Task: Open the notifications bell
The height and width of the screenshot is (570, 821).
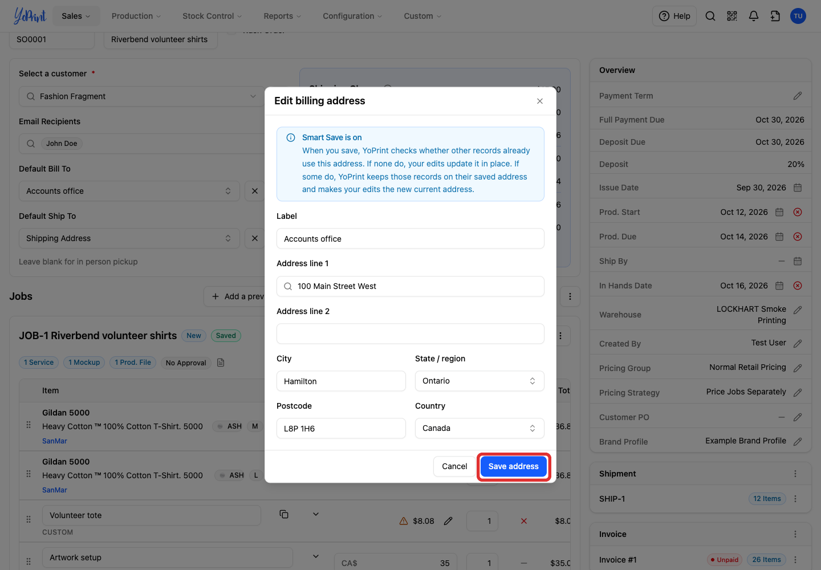Action: [754, 16]
